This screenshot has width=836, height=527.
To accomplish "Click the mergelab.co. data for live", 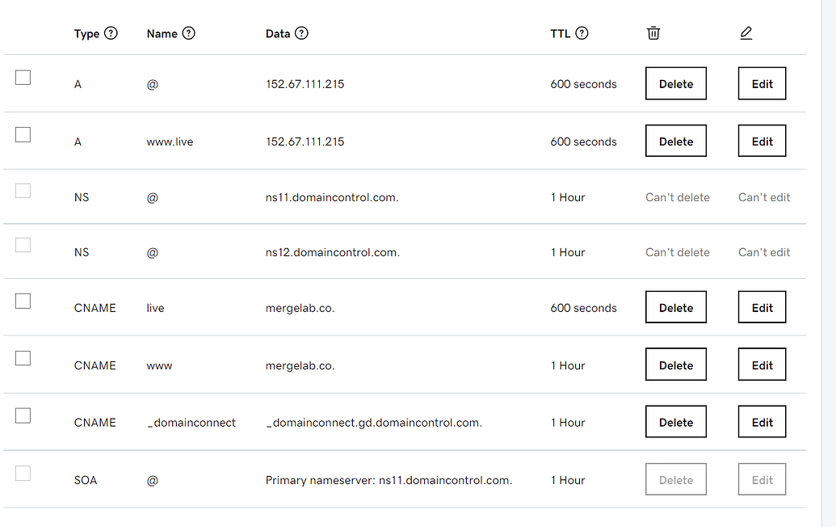I will click(300, 308).
